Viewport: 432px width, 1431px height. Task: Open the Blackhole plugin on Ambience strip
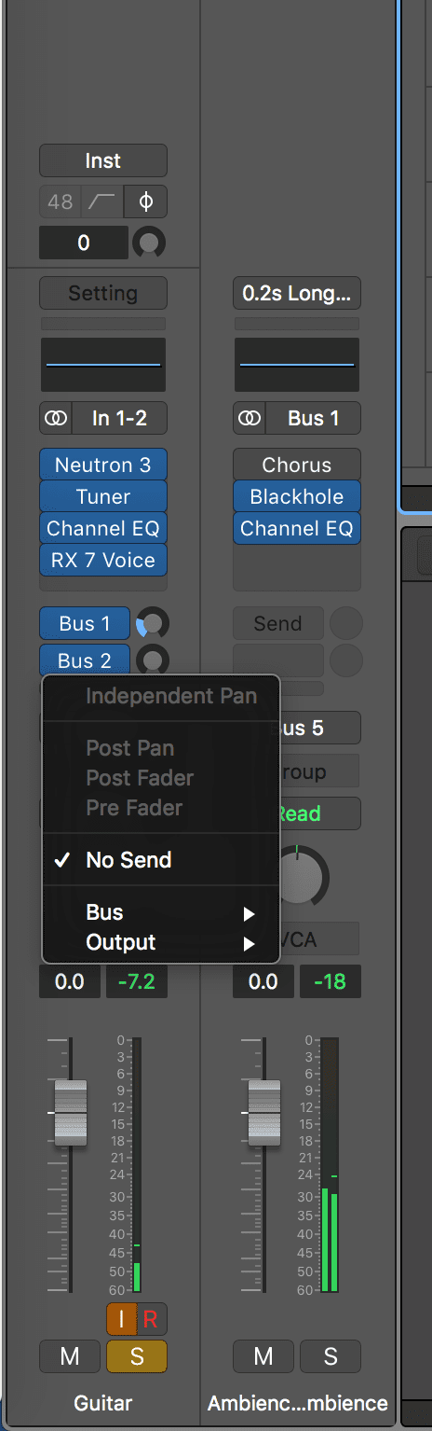pyautogui.click(x=296, y=496)
